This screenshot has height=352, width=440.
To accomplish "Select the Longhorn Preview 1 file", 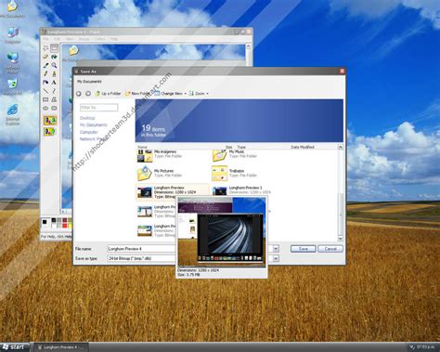I will point(241,190).
